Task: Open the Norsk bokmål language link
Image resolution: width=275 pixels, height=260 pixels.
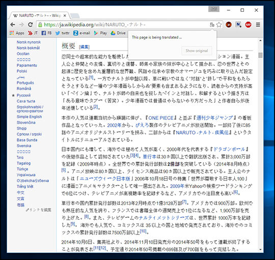Action: click(28, 48)
